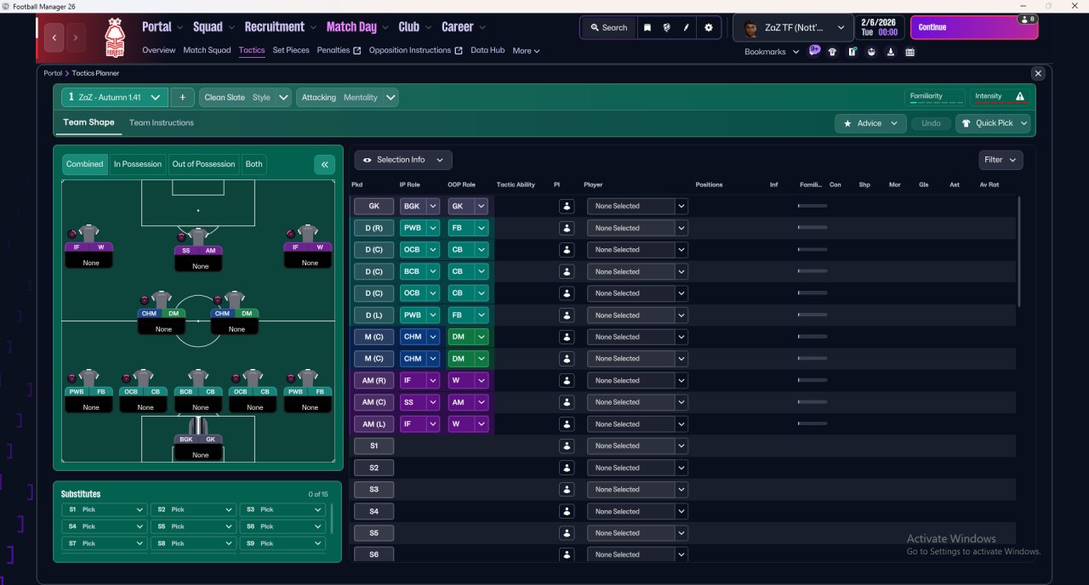Viewport: 1089px width, 585px height.
Task: Open the Set Pieces menu item
Action: click(x=291, y=50)
